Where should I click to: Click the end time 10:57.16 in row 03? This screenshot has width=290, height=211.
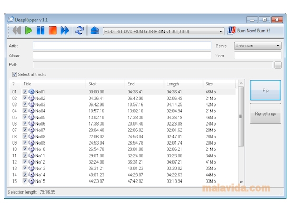tap(135, 104)
